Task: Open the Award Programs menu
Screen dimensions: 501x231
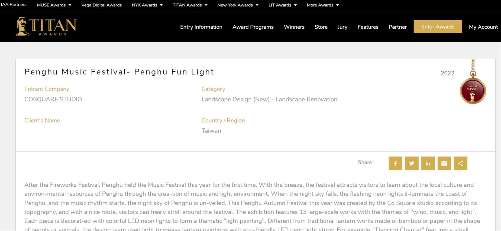Action: click(x=253, y=27)
